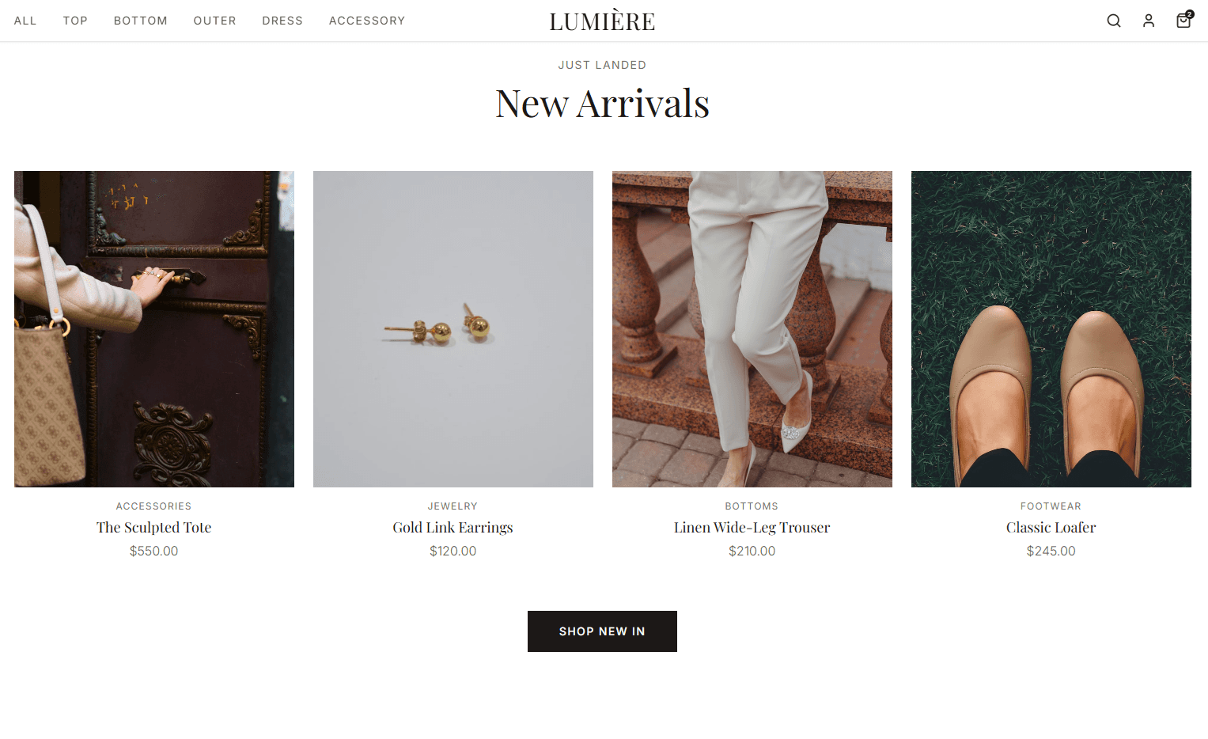View The Sculpted Tote product image
Image resolution: width=1208 pixels, height=739 pixels.
154,329
